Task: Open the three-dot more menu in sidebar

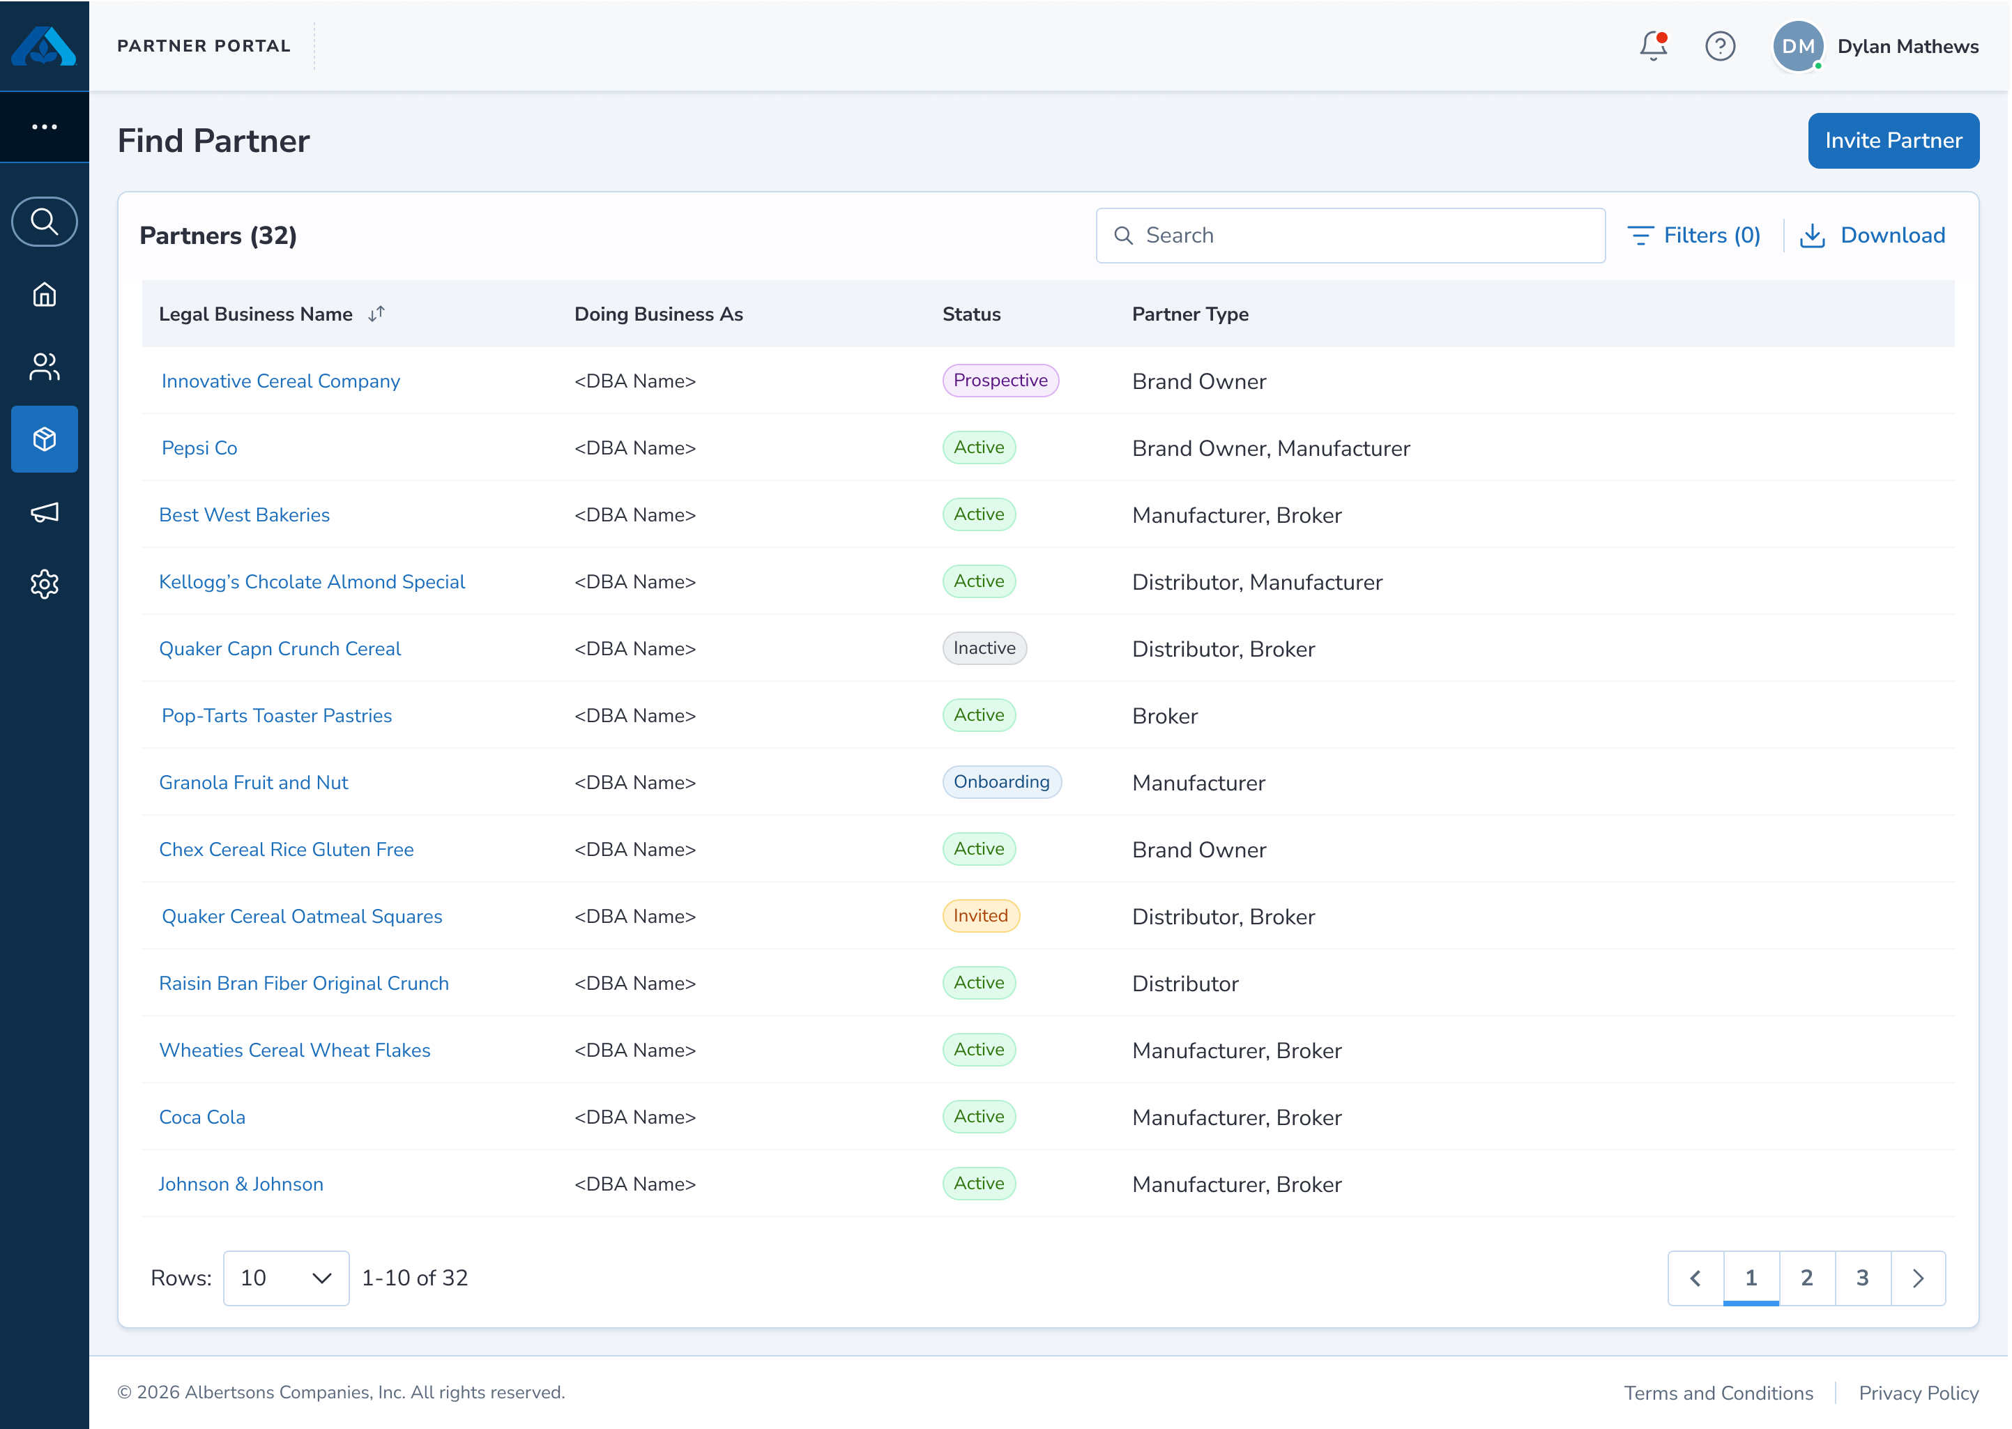Action: 44,127
